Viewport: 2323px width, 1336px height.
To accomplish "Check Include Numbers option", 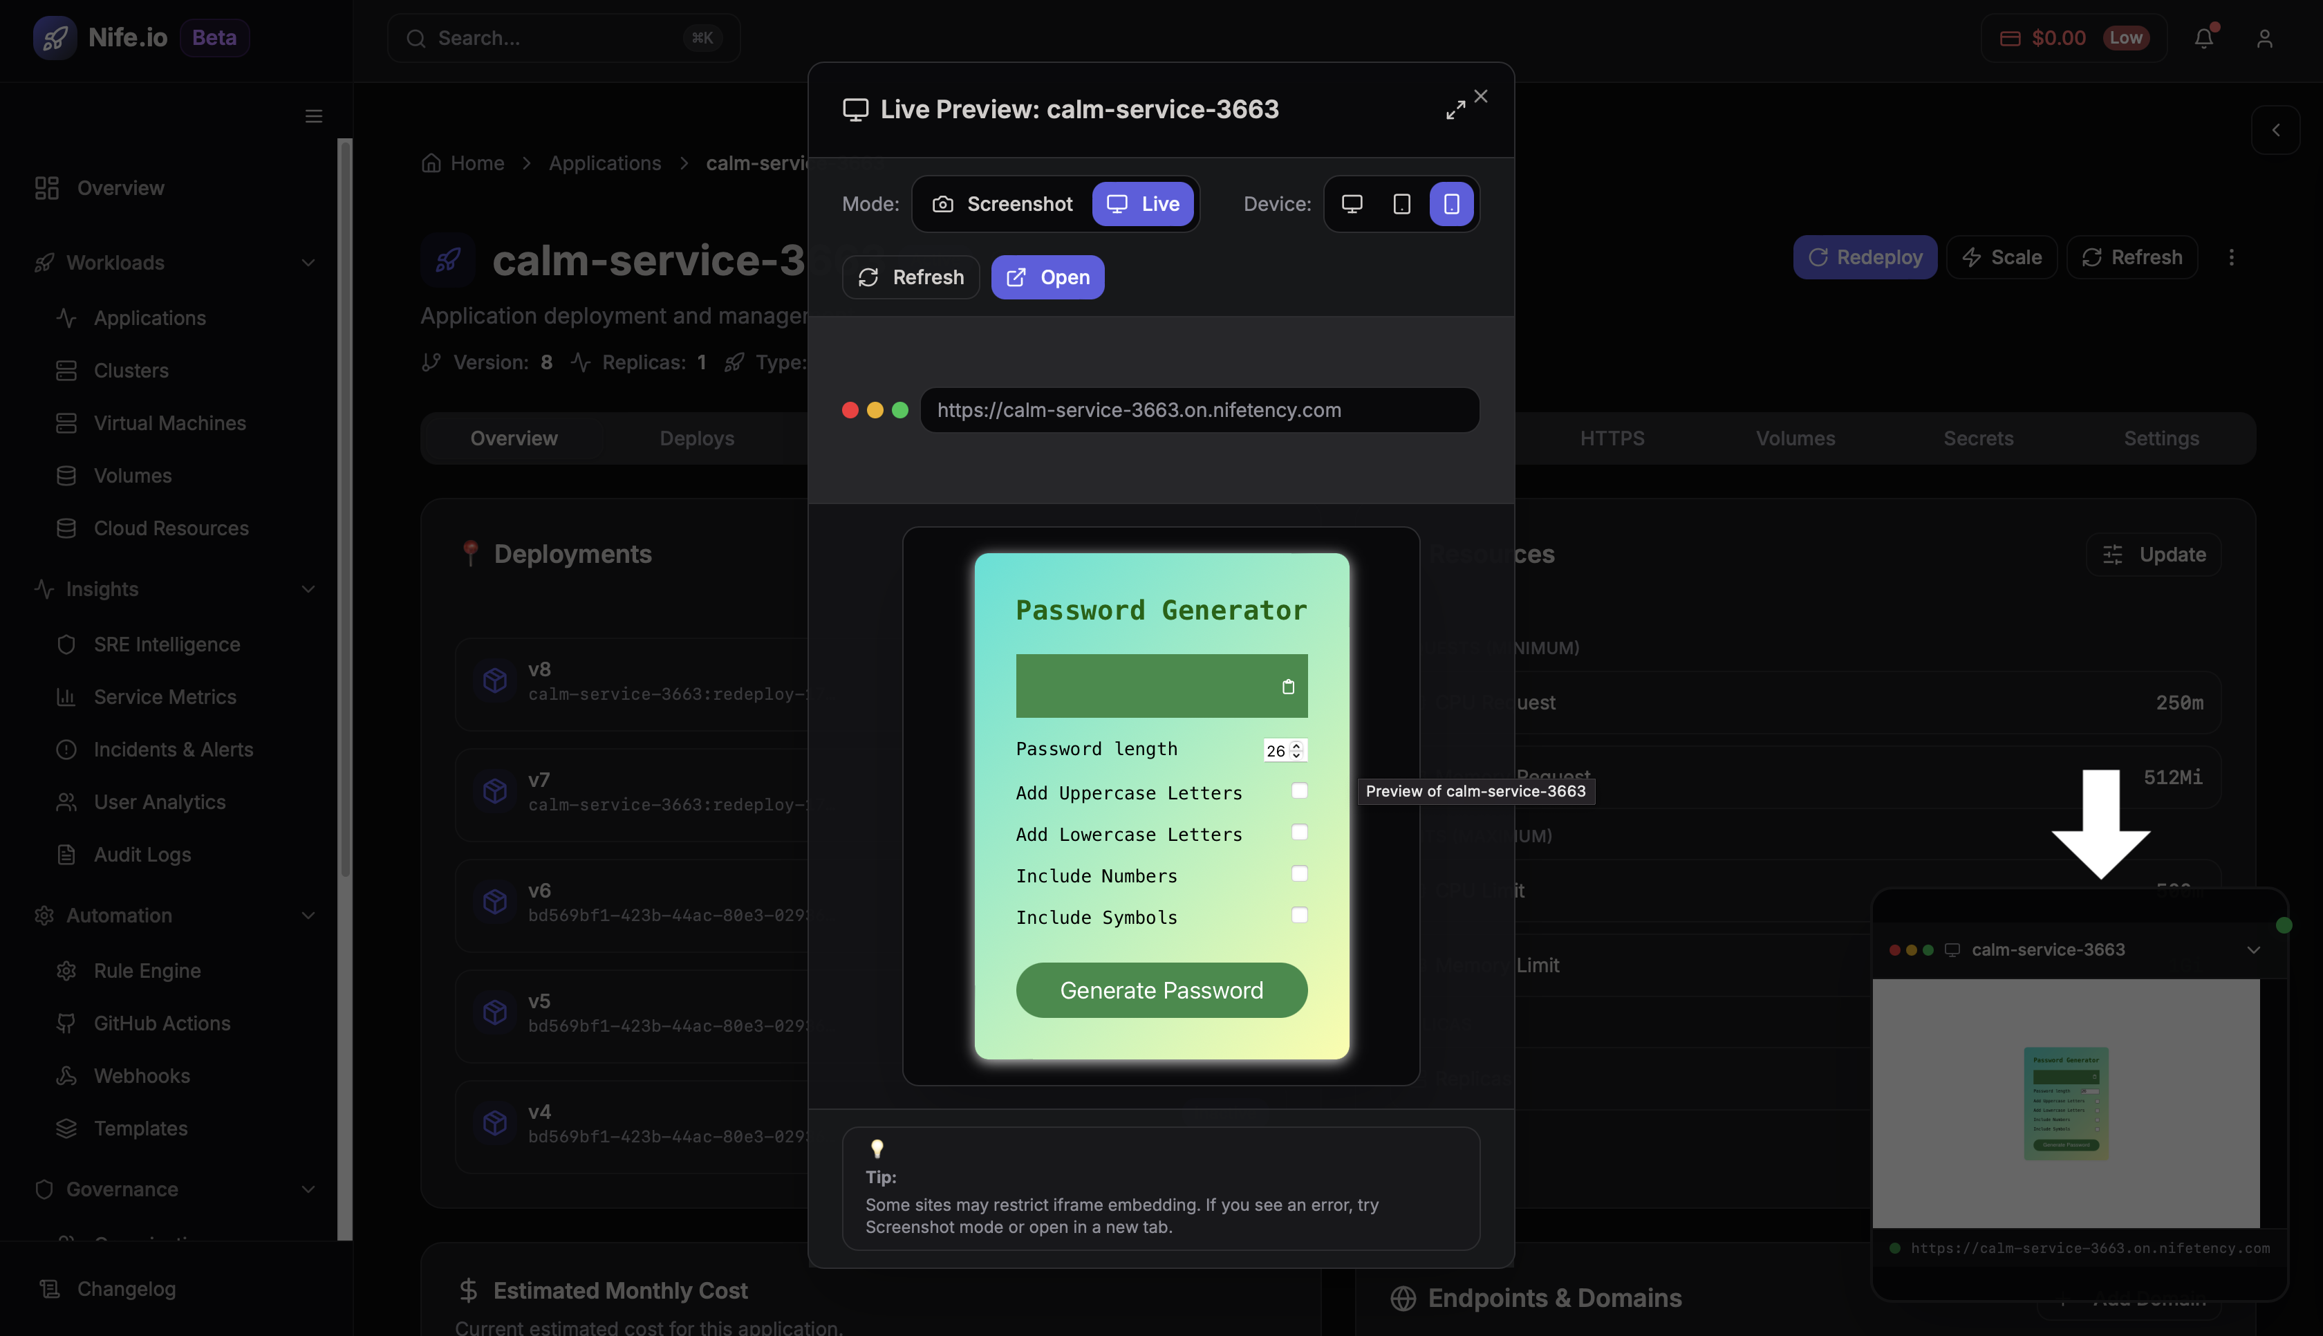I will pos(1298,873).
